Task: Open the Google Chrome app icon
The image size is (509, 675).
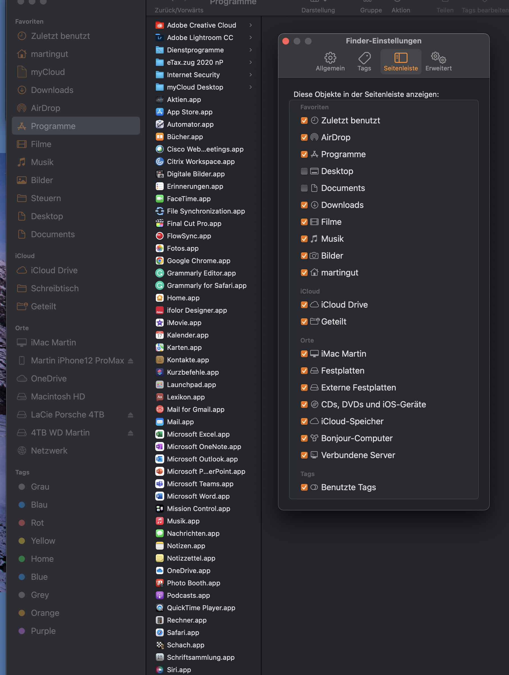Action: coord(160,261)
